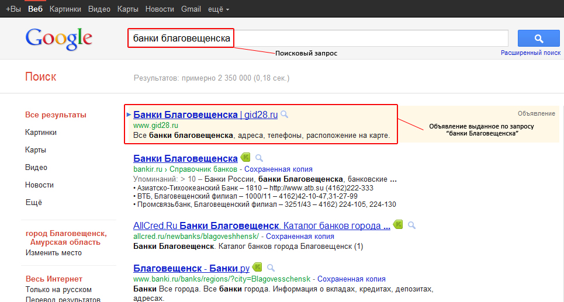Screen dimensions: 564x302
Task: Filter by Новости in left sidebar
Action: click(39, 185)
